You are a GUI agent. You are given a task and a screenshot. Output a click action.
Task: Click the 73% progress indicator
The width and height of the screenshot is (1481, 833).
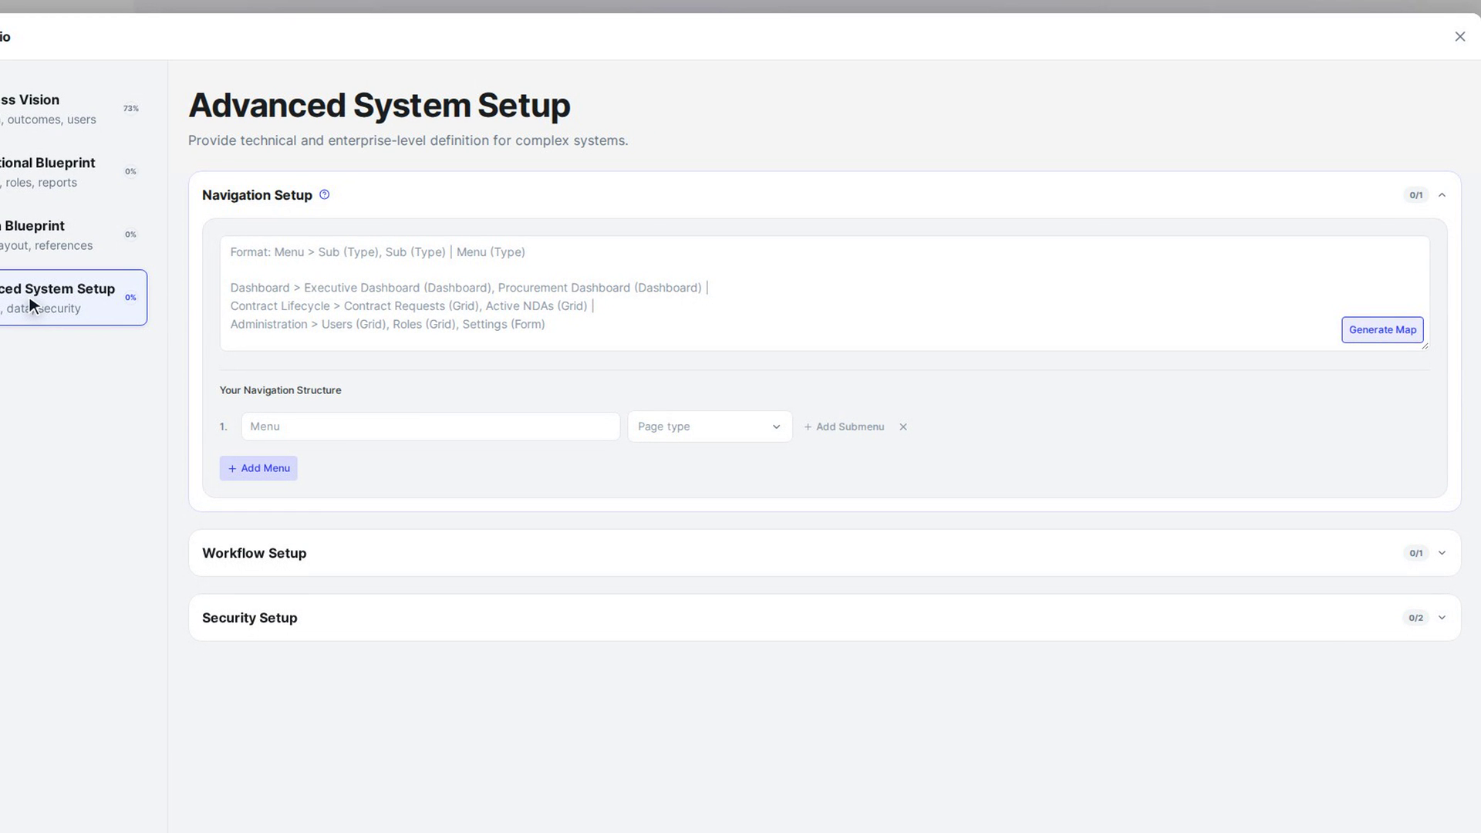[x=131, y=109]
